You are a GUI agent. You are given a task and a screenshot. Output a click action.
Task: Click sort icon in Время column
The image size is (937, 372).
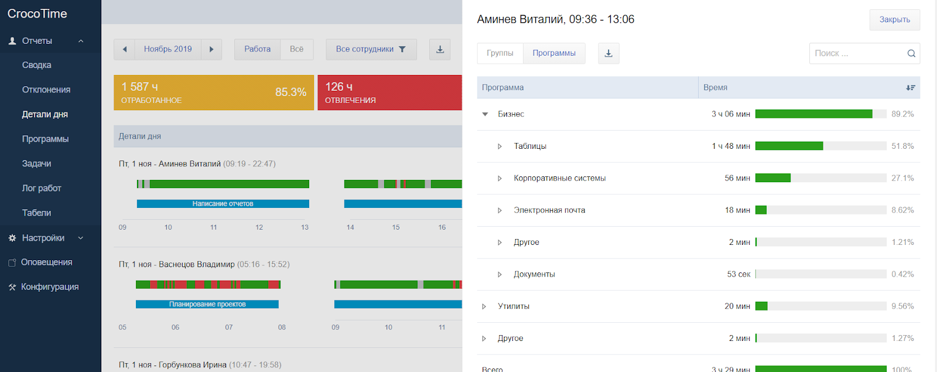point(910,88)
